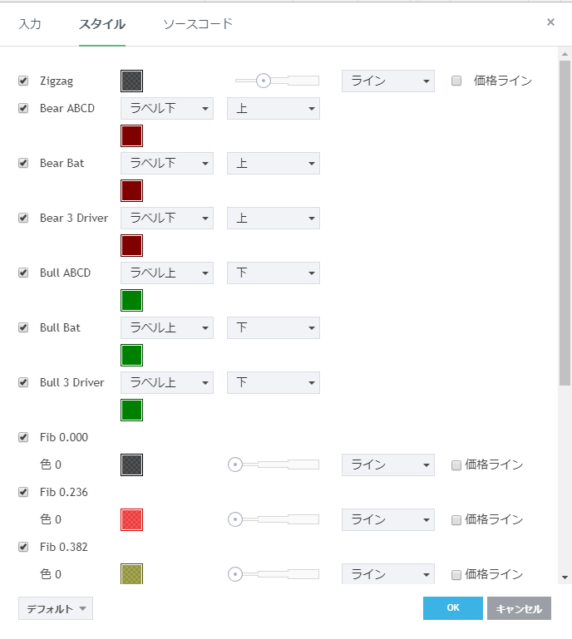The width and height of the screenshot is (572, 639).
Task: Switch to the 入力 tab
Action: coord(30,23)
